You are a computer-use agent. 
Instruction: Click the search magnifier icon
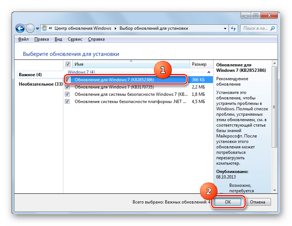(x=272, y=28)
